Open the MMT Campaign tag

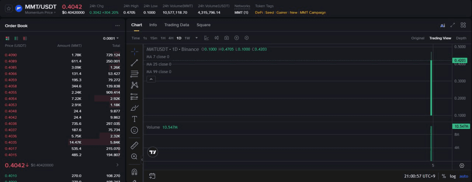click(x=313, y=13)
